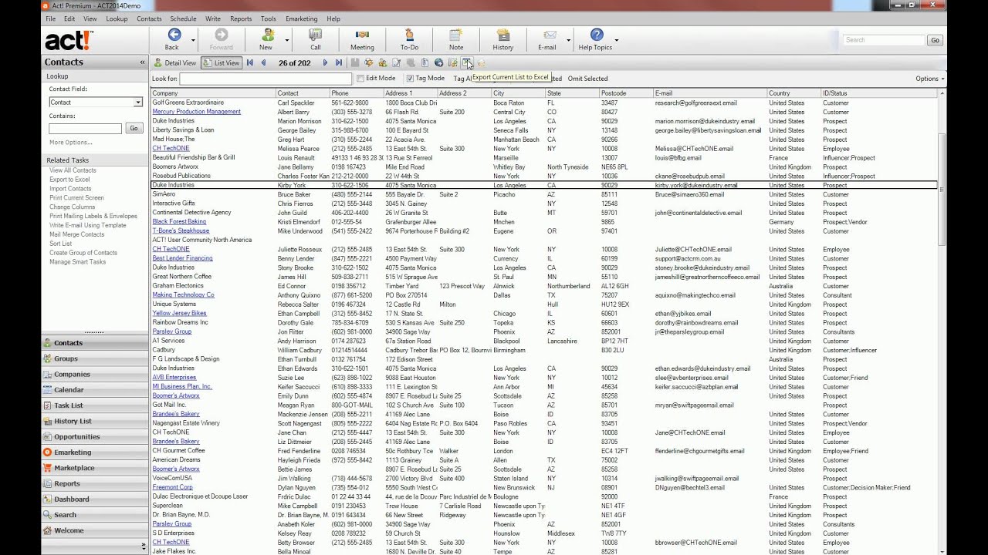Open Calendar in the navigation bar
The width and height of the screenshot is (988, 555).
(94, 389)
